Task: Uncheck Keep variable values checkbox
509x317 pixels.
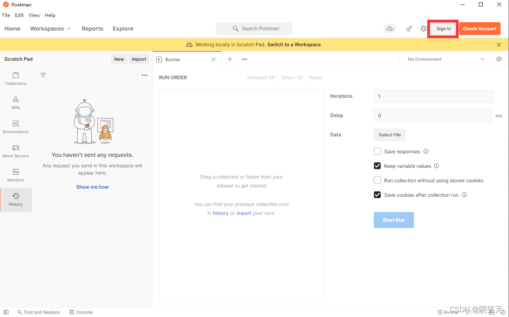Action: point(377,166)
